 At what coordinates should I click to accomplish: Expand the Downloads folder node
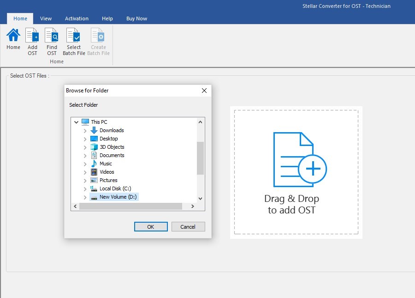(x=85, y=131)
